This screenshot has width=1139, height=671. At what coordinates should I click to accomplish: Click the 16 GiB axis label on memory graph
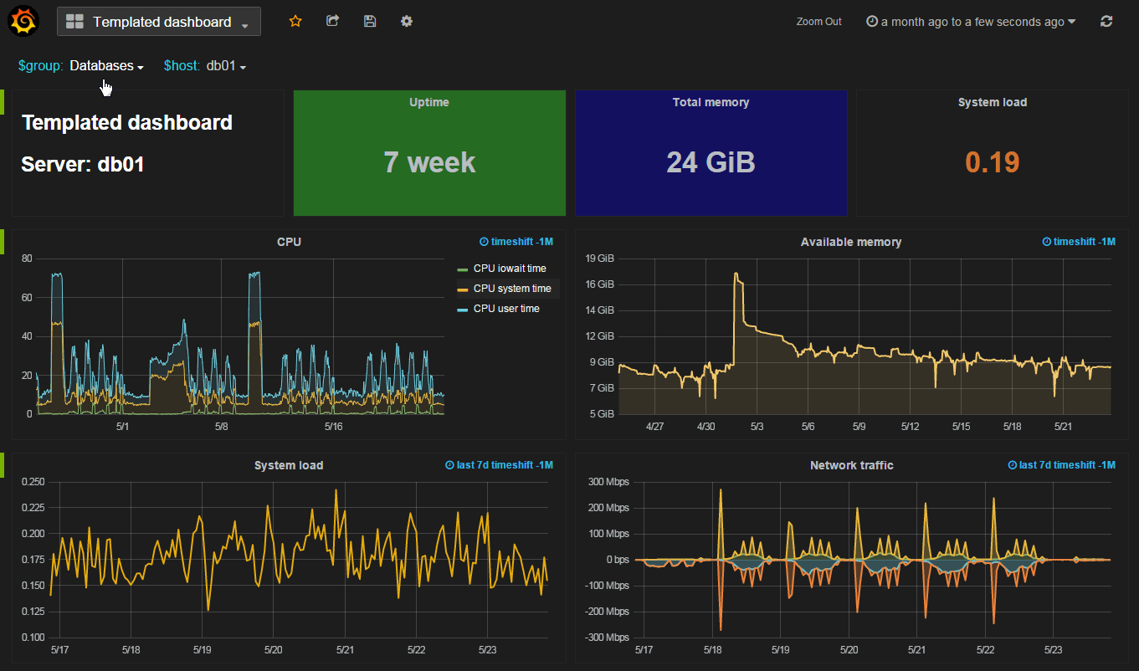600,284
